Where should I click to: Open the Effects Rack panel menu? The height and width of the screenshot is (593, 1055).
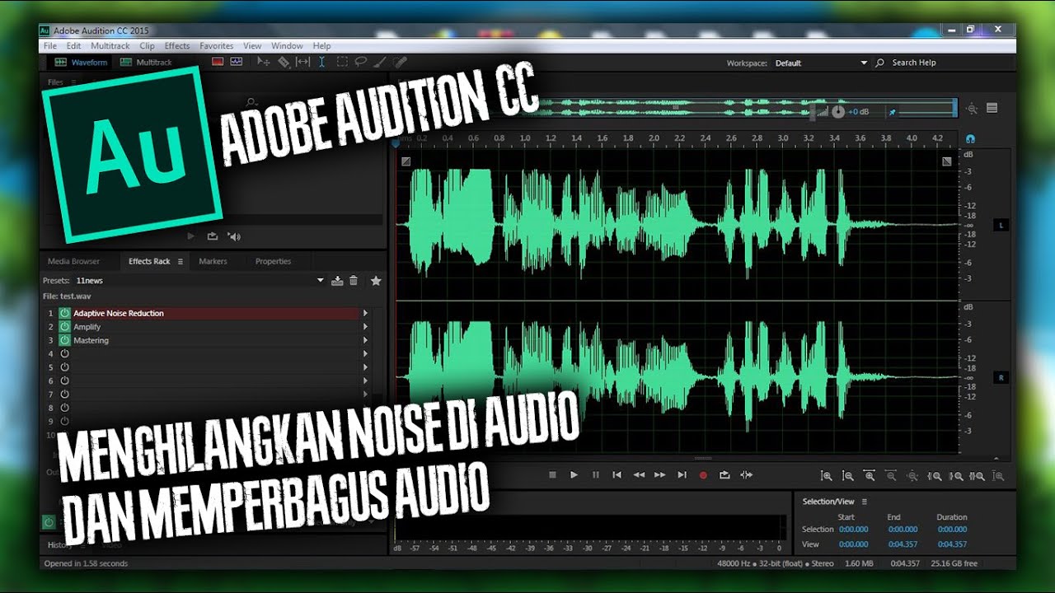[181, 261]
